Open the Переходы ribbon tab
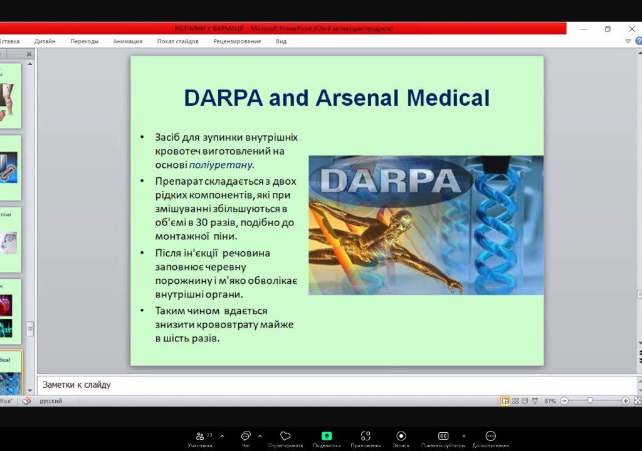The width and height of the screenshot is (642, 451). (85, 41)
